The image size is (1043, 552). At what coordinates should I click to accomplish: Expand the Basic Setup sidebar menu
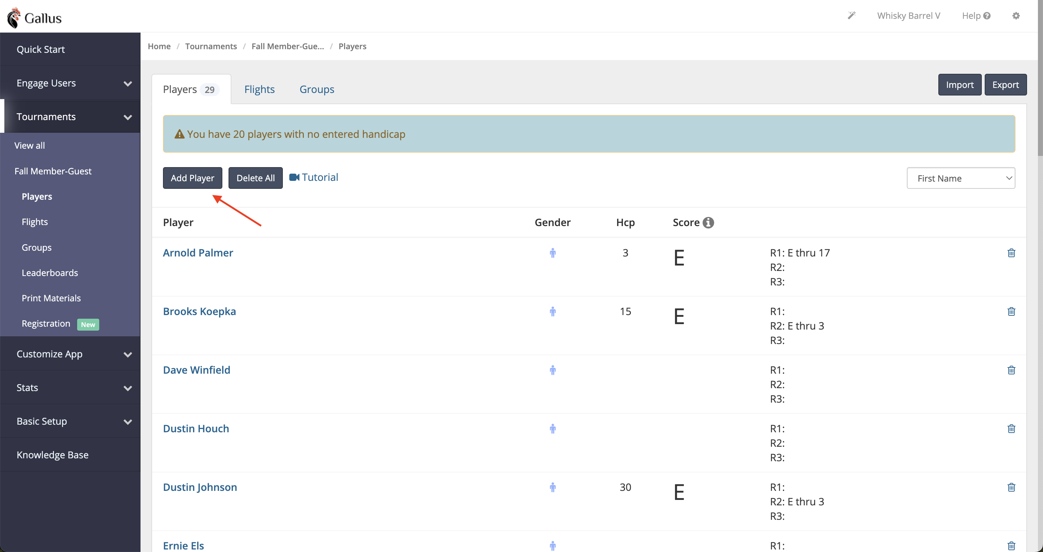(x=70, y=421)
